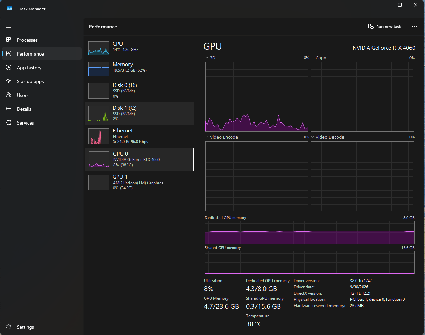The image size is (425, 335).
Task: Toggle the hamburger navigation menu
Action: pyautogui.click(x=9, y=26)
